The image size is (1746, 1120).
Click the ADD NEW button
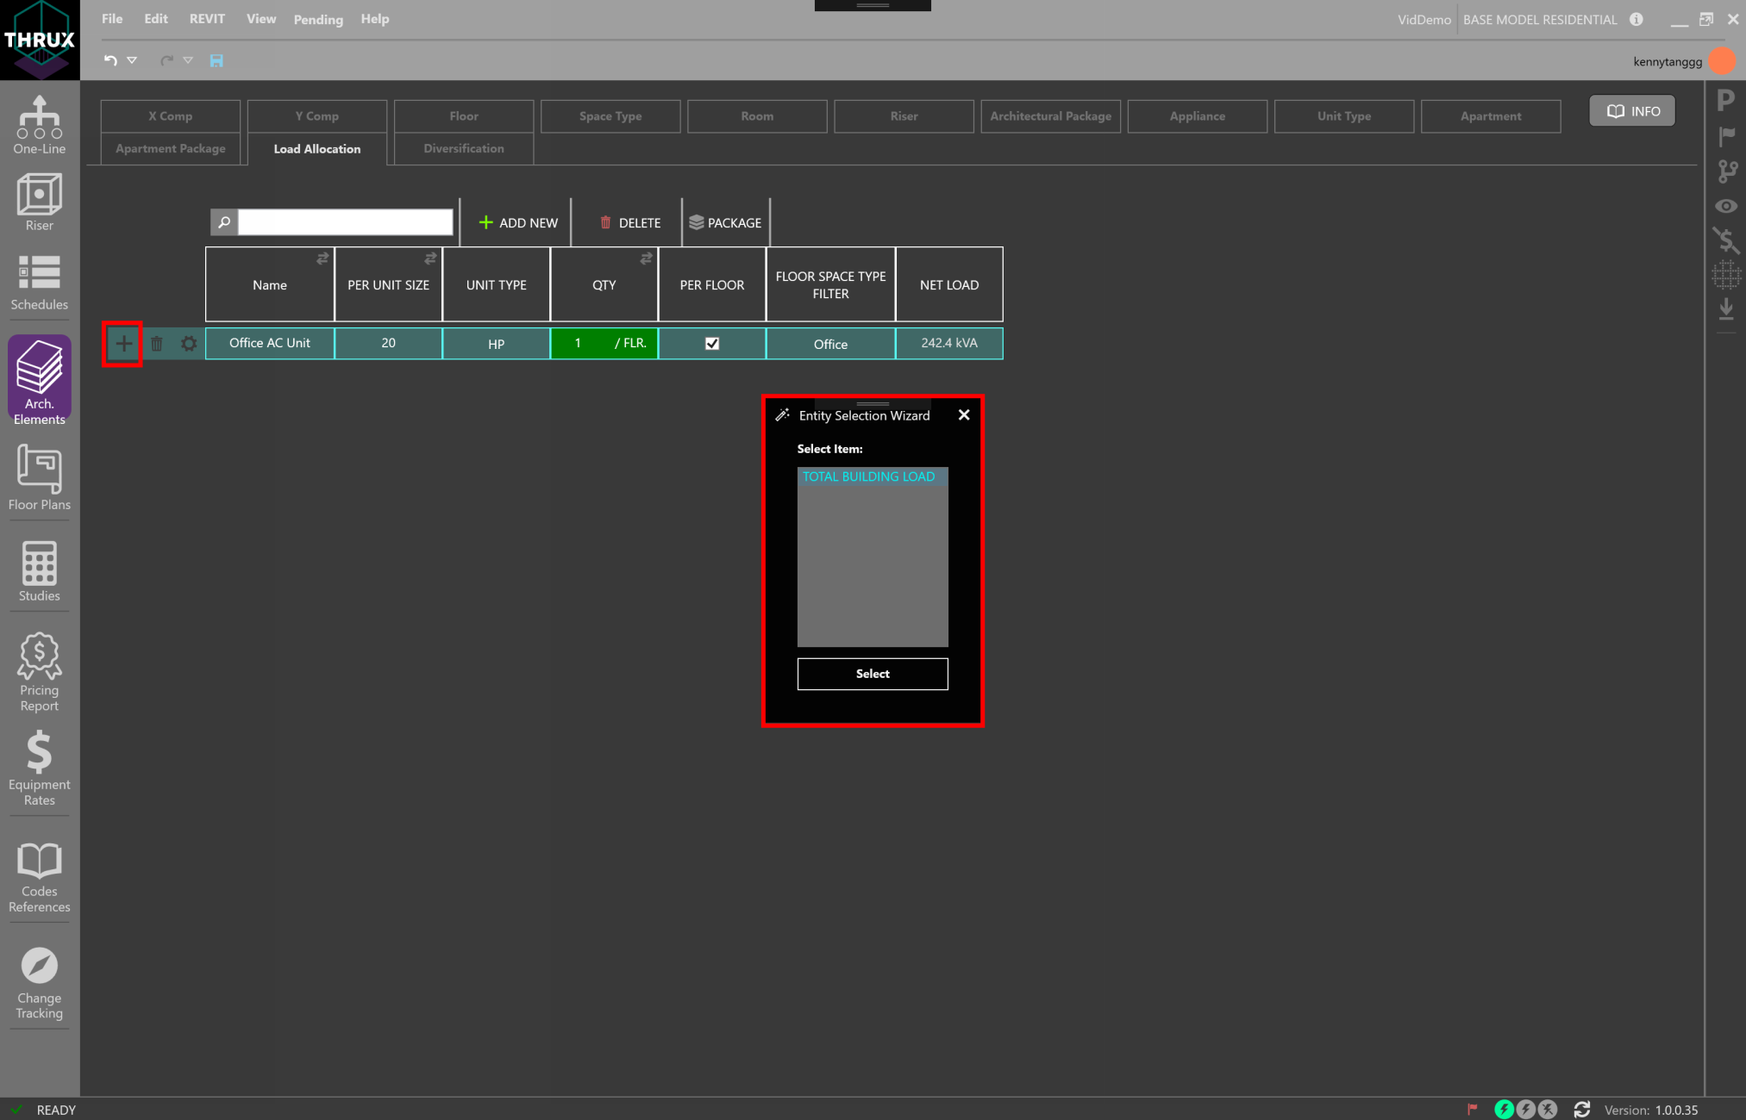coord(518,222)
